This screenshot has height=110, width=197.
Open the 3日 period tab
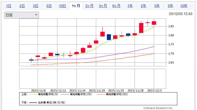point(35,6)
